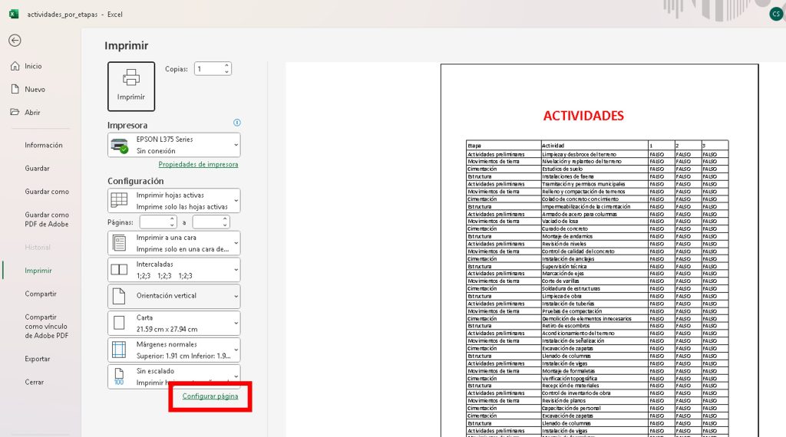
Task: Select Nuevo in the sidebar
Action: [35, 90]
